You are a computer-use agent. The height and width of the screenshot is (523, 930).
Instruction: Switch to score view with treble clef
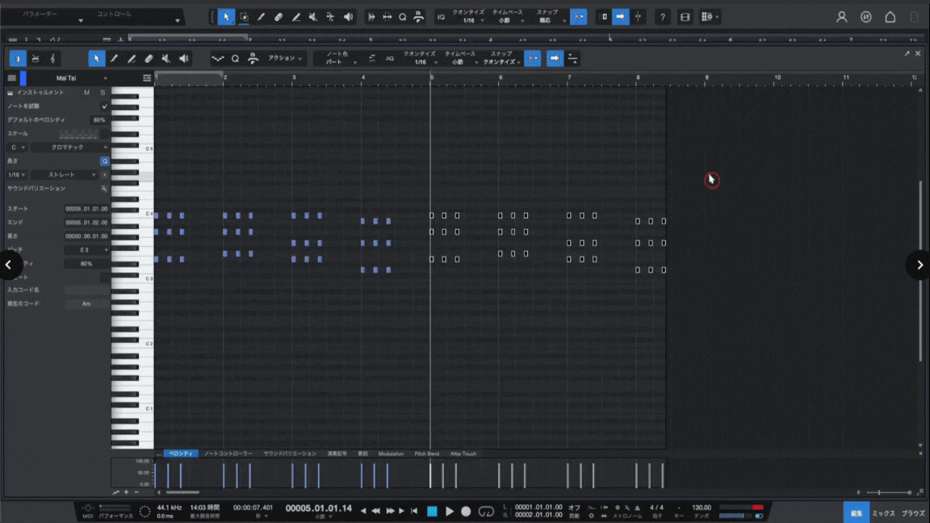pyautogui.click(x=53, y=59)
